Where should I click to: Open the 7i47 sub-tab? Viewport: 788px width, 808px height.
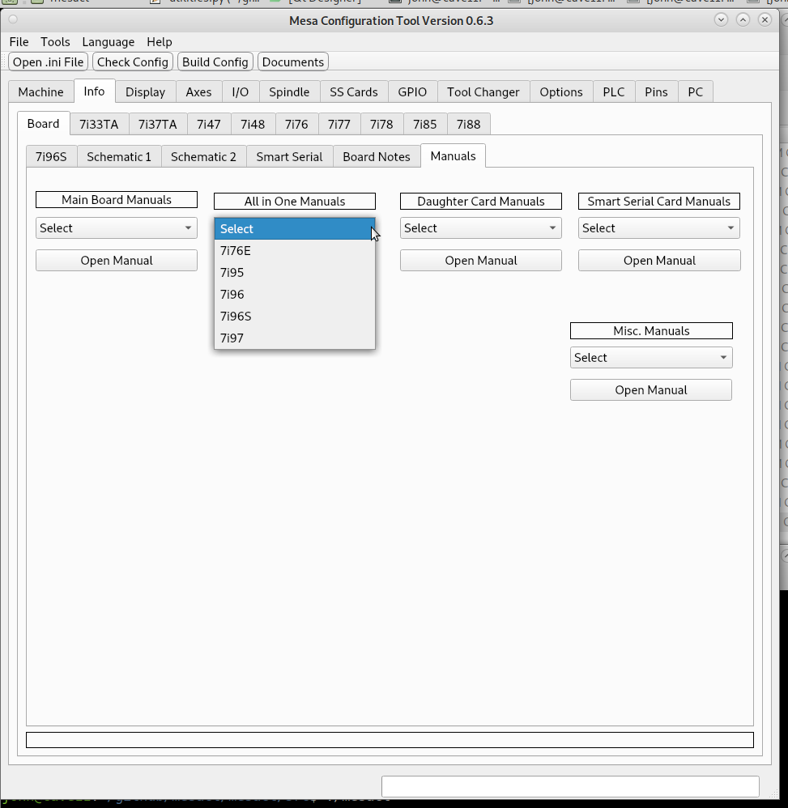(x=208, y=124)
